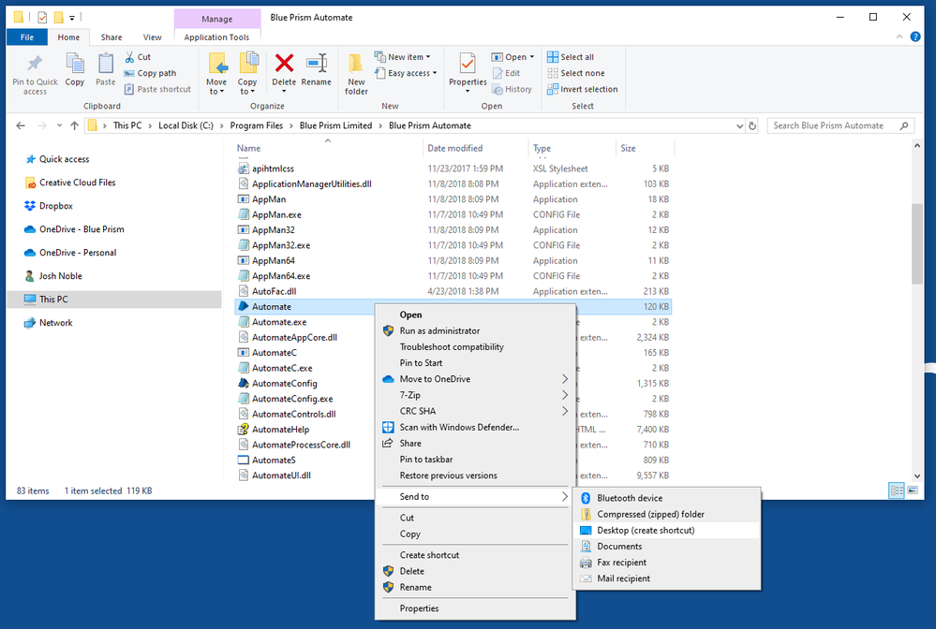Click Select all in ribbon

[571, 57]
